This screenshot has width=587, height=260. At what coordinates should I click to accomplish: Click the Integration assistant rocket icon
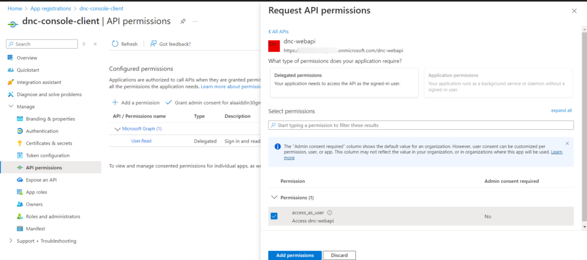[10, 82]
